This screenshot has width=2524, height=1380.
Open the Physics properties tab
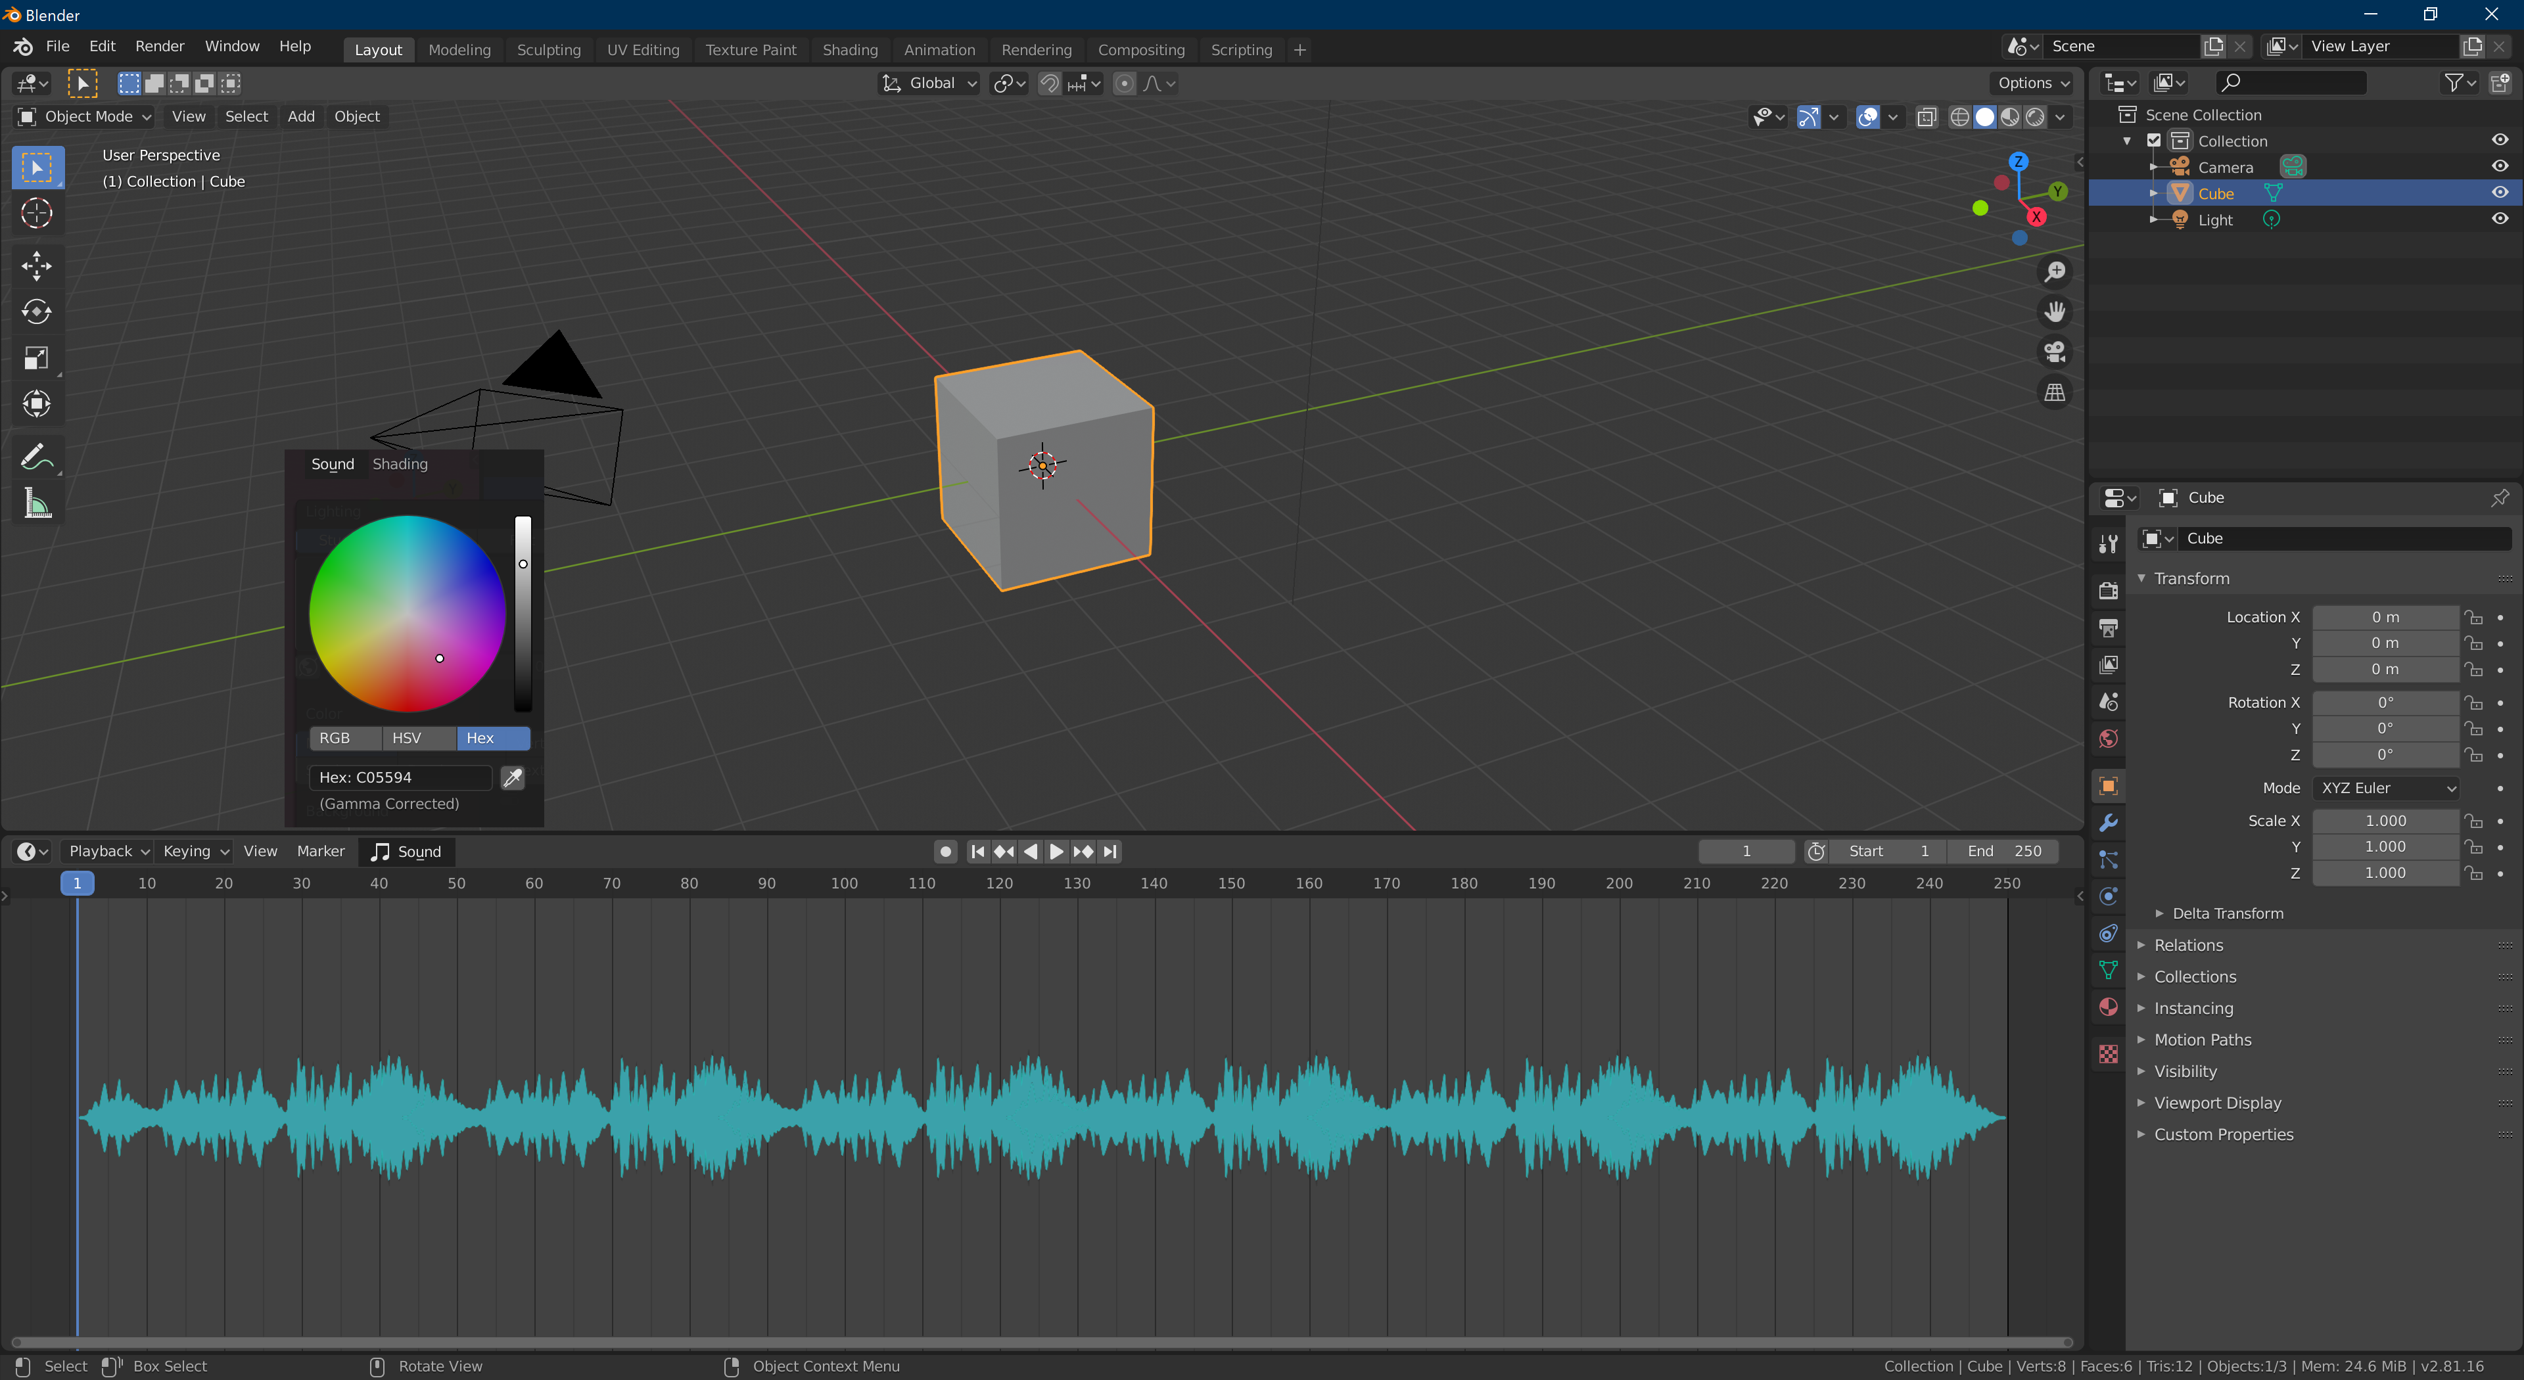coord(2109,896)
